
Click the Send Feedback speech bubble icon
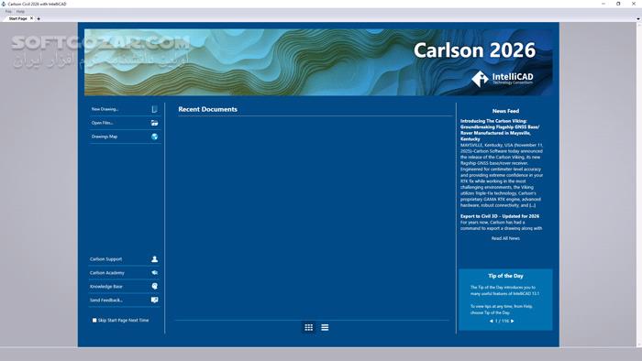(154, 301)
